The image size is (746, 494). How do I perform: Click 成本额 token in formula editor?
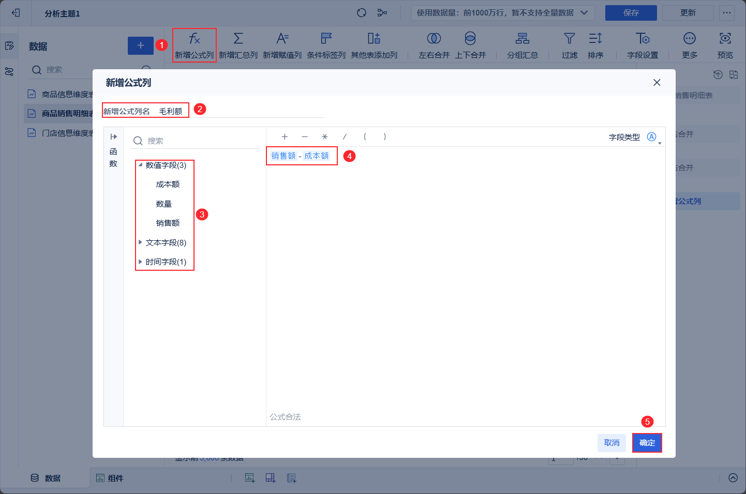[x=316, y=156]
